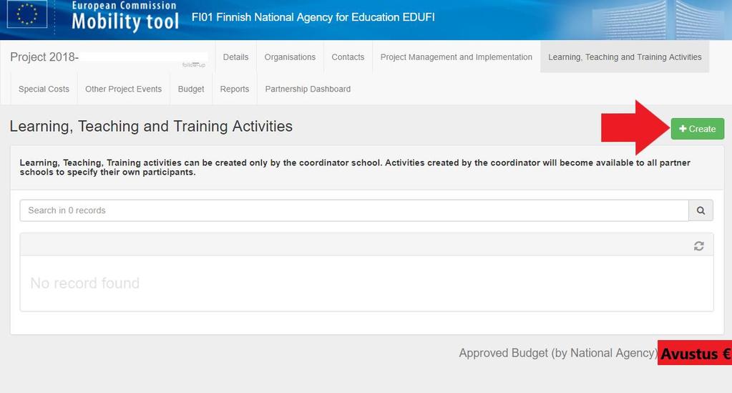Click the No record found area
Image resolution: width=732 pixels, height=393 pixels.
pos(366,283)
